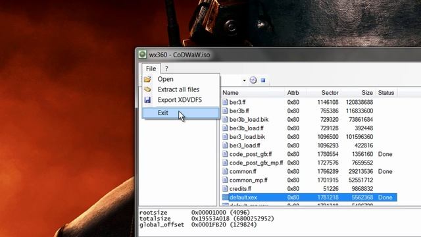Click size value 120838688
The height and width of the screenshot is (237, 421).
(x=359, y=102)
